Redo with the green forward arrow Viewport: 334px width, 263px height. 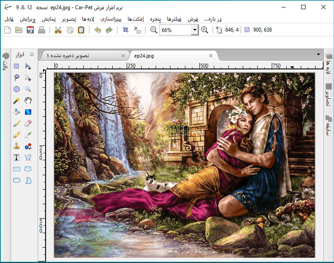pyautogui.click(x=109, y=30)
